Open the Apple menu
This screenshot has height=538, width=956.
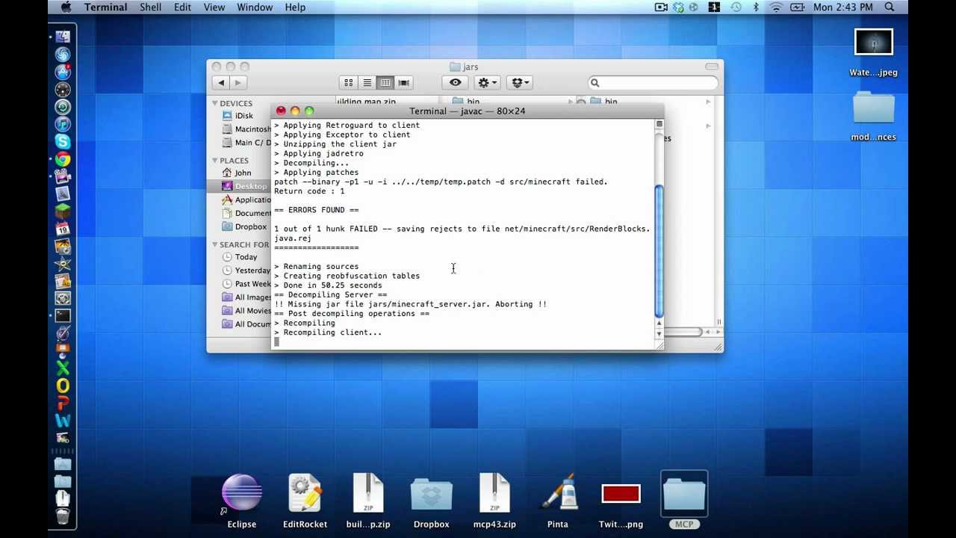[66, 7]
